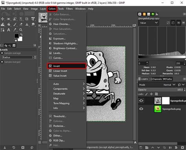Select the Color Picker tool
The width and height of the screenshot is (186, 150).
point(15,30)
